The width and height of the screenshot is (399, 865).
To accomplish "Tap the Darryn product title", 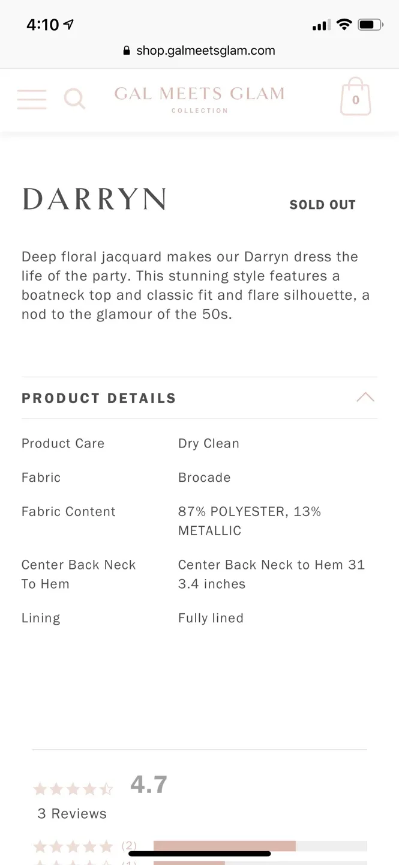I will pos(94,199).
